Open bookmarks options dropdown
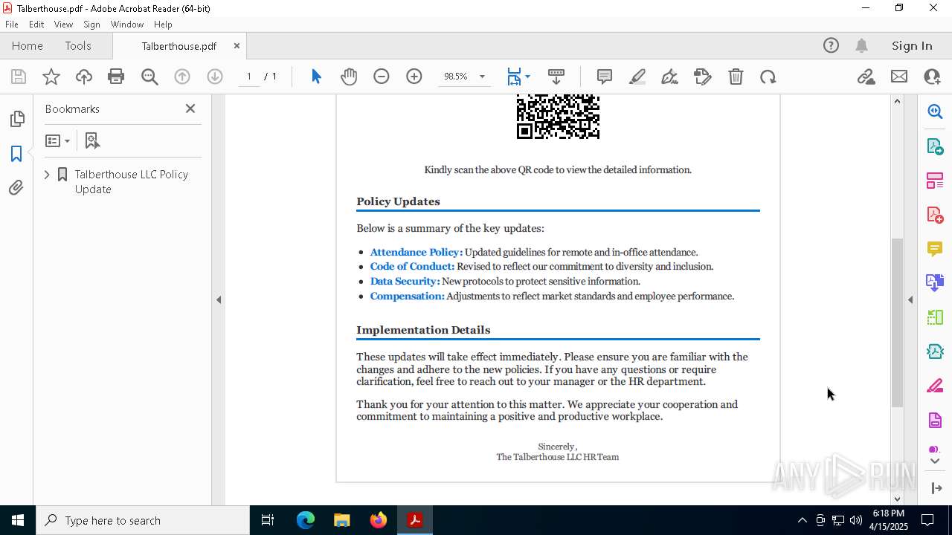The image size is (952, 535). 57,140
